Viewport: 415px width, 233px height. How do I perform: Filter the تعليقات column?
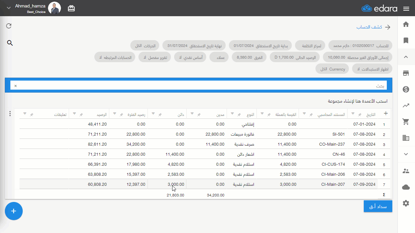25,114
